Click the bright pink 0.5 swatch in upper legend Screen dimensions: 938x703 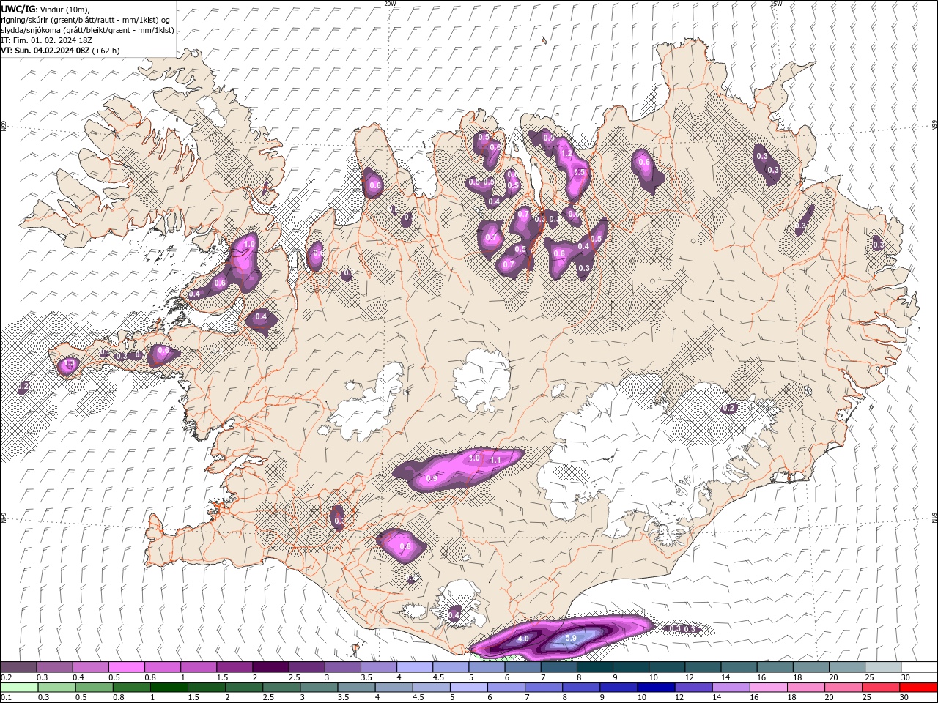pos(126,667)
